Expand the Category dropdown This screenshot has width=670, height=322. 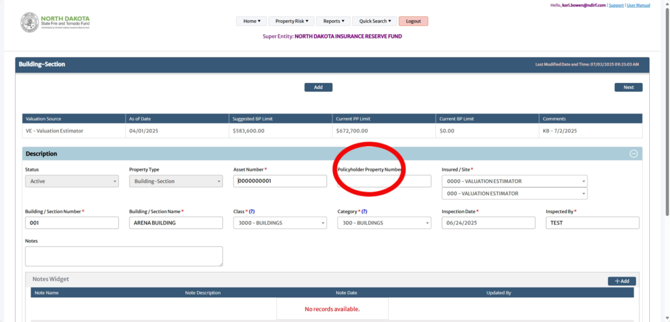(x=384, y=223)
